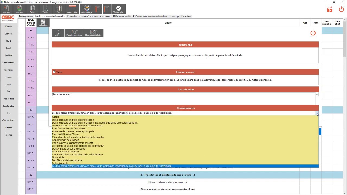Click Charger une photo
347x195 pixels.
[x=93, y=33]
